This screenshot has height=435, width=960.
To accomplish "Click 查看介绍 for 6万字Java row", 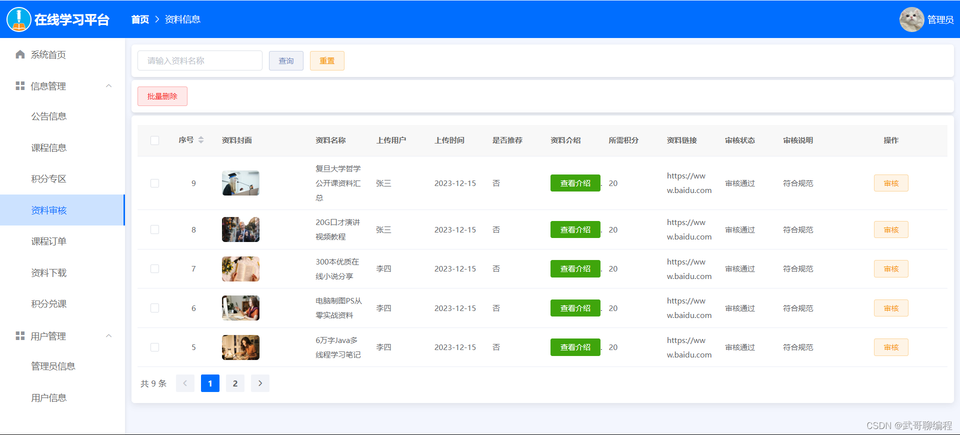I will click(x=575, y=347).
